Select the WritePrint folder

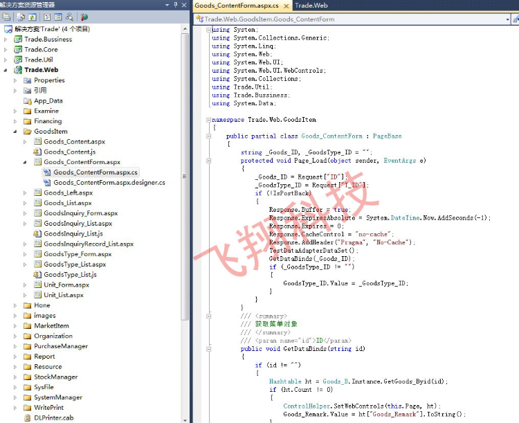48,408
